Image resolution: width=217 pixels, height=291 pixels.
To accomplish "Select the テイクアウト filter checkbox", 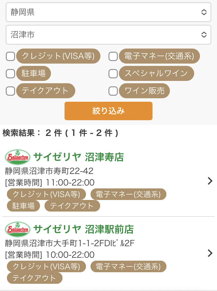I will [x=10, y=91].
